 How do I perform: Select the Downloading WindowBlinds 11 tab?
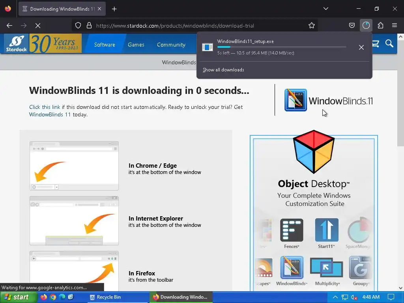[62, 9]
